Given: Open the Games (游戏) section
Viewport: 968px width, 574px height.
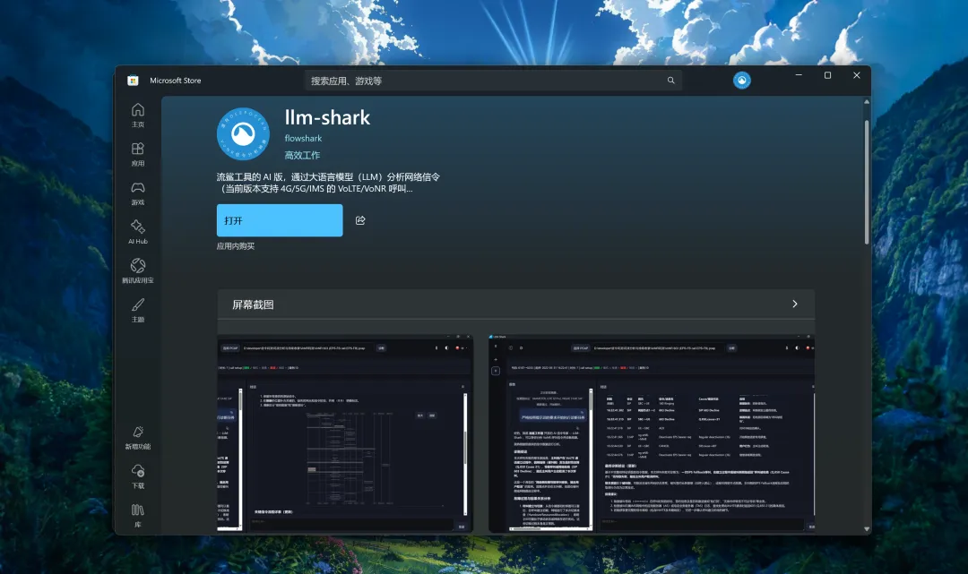Looking at the screenshot, I should click(x=138, y=193).
